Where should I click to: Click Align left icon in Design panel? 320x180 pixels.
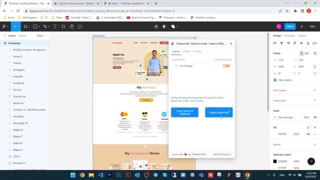(x=274, y=43)
